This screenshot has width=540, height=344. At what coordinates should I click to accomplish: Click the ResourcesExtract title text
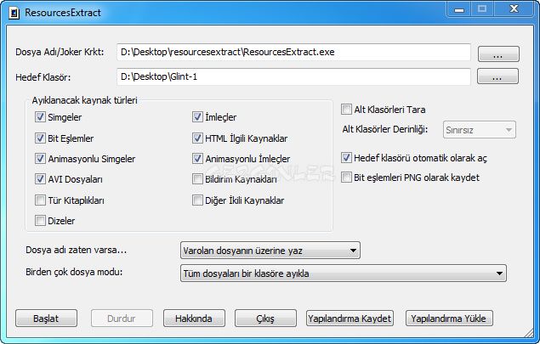(x=63, y=13)
